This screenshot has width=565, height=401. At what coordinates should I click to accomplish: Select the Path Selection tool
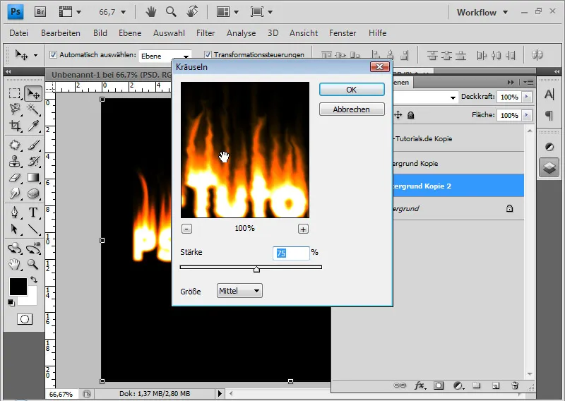[x=14, y=229]
